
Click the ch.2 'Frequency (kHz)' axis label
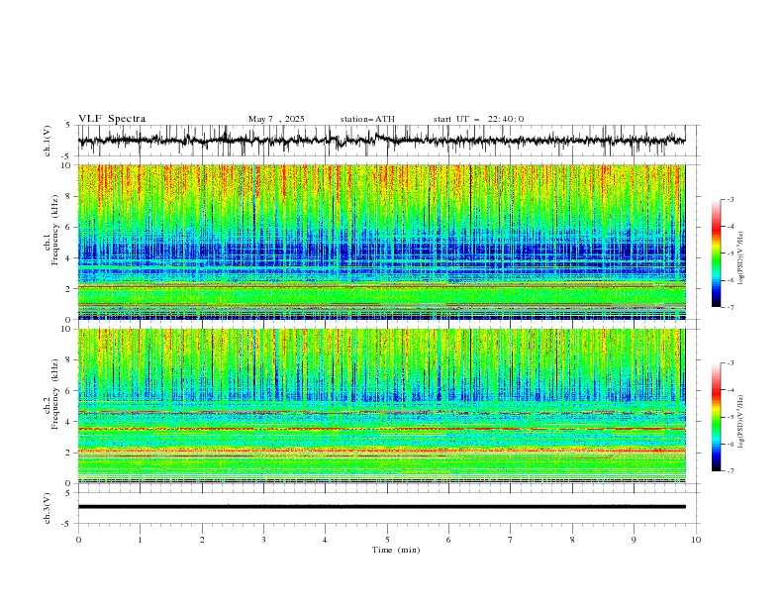[55, 394]
